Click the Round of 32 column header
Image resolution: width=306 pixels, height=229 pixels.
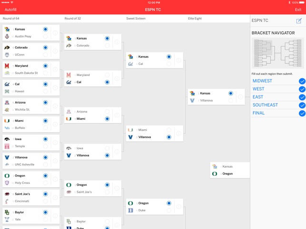73,19
